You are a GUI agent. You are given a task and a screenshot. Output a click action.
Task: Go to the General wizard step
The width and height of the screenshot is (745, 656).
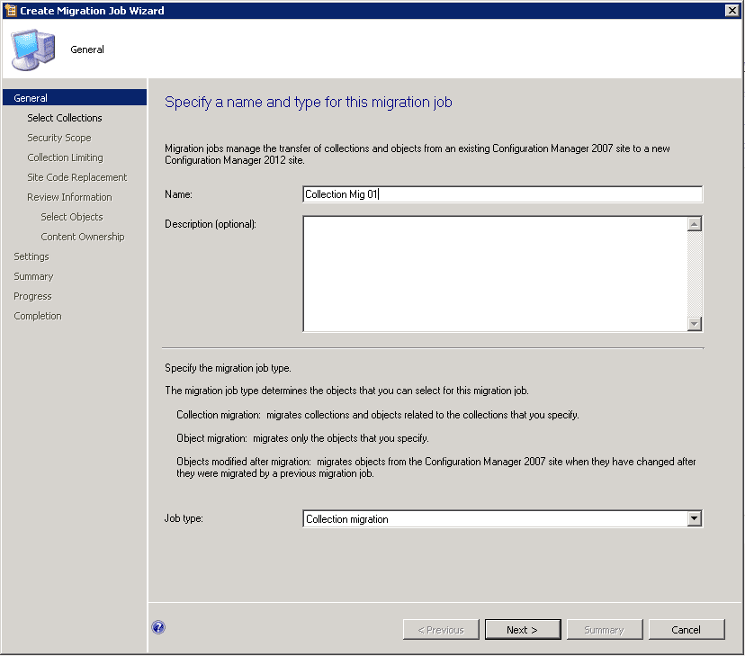(75, 98)
